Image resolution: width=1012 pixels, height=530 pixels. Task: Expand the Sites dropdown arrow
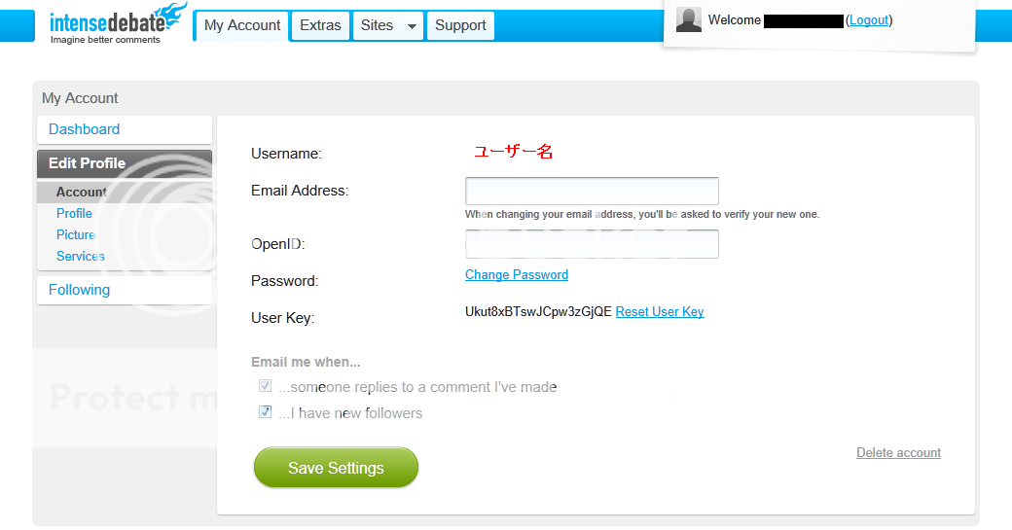point(412,26)
